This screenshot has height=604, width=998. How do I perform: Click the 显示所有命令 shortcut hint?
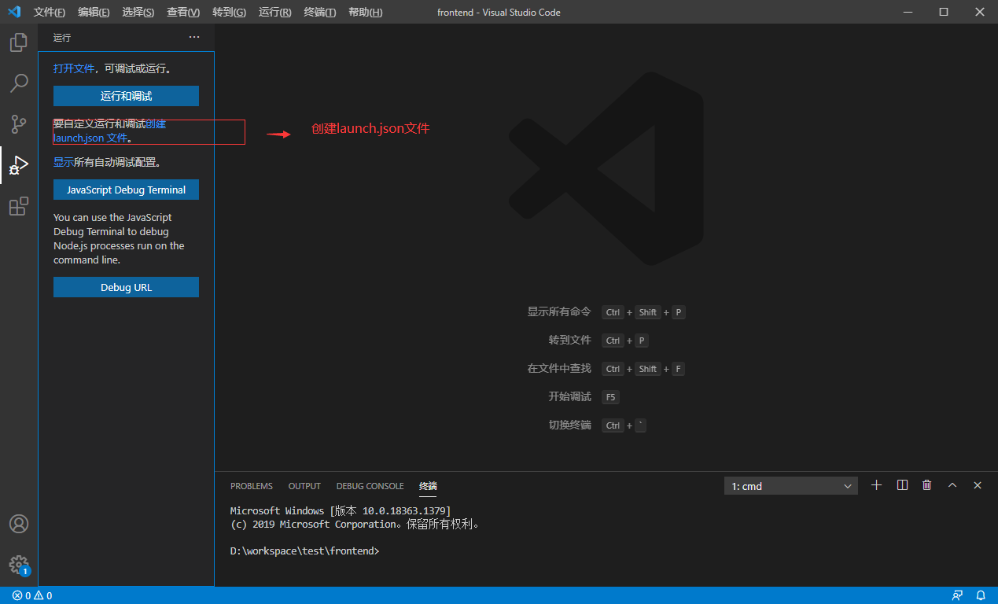coord(559,312)
